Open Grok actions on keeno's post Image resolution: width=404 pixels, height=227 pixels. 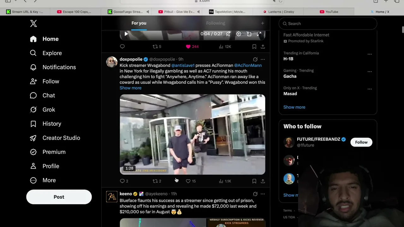(255, 194)
